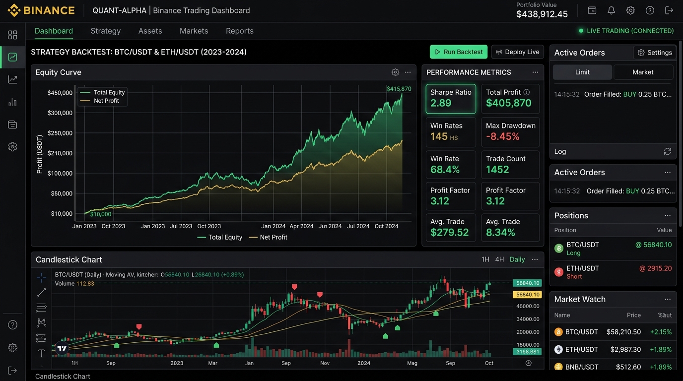The height and width of the screenshot is (381, 683).
Task: Open Market Watch more options menu
Action: click(x=668, y=300)
